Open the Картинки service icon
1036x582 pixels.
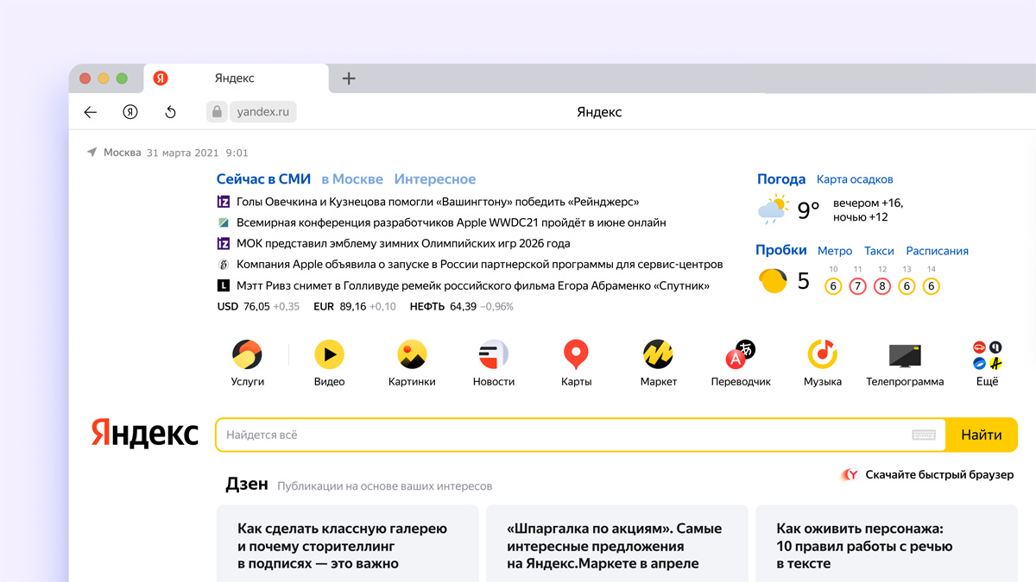[x=412, y=354]
